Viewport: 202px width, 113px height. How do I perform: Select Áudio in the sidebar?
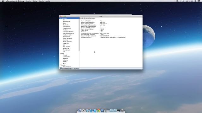tap(65, 23)
